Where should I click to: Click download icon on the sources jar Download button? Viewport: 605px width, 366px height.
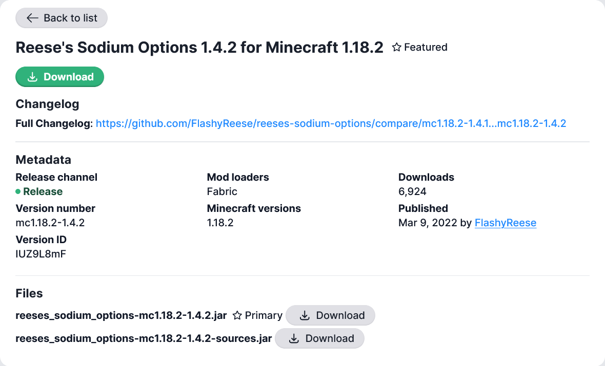(294, 338)
